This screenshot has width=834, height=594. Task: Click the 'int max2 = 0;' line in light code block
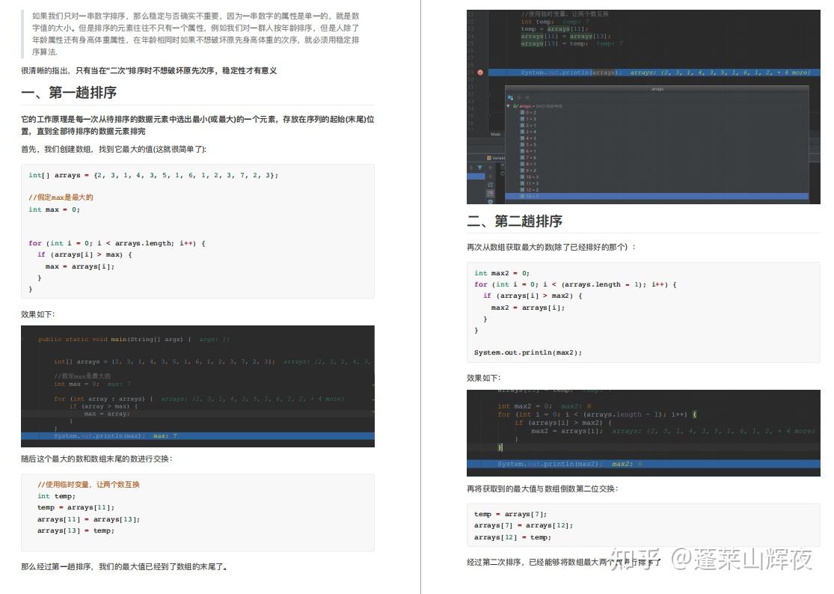click(x=502, y=273)
